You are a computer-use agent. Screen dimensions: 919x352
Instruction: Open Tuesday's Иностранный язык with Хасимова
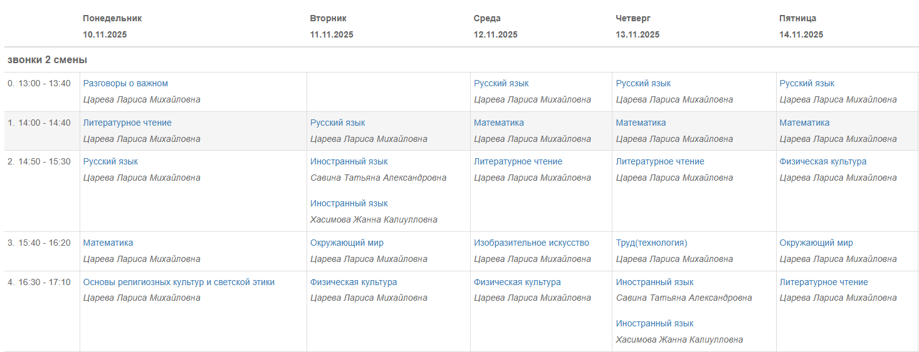coord(349,203)
